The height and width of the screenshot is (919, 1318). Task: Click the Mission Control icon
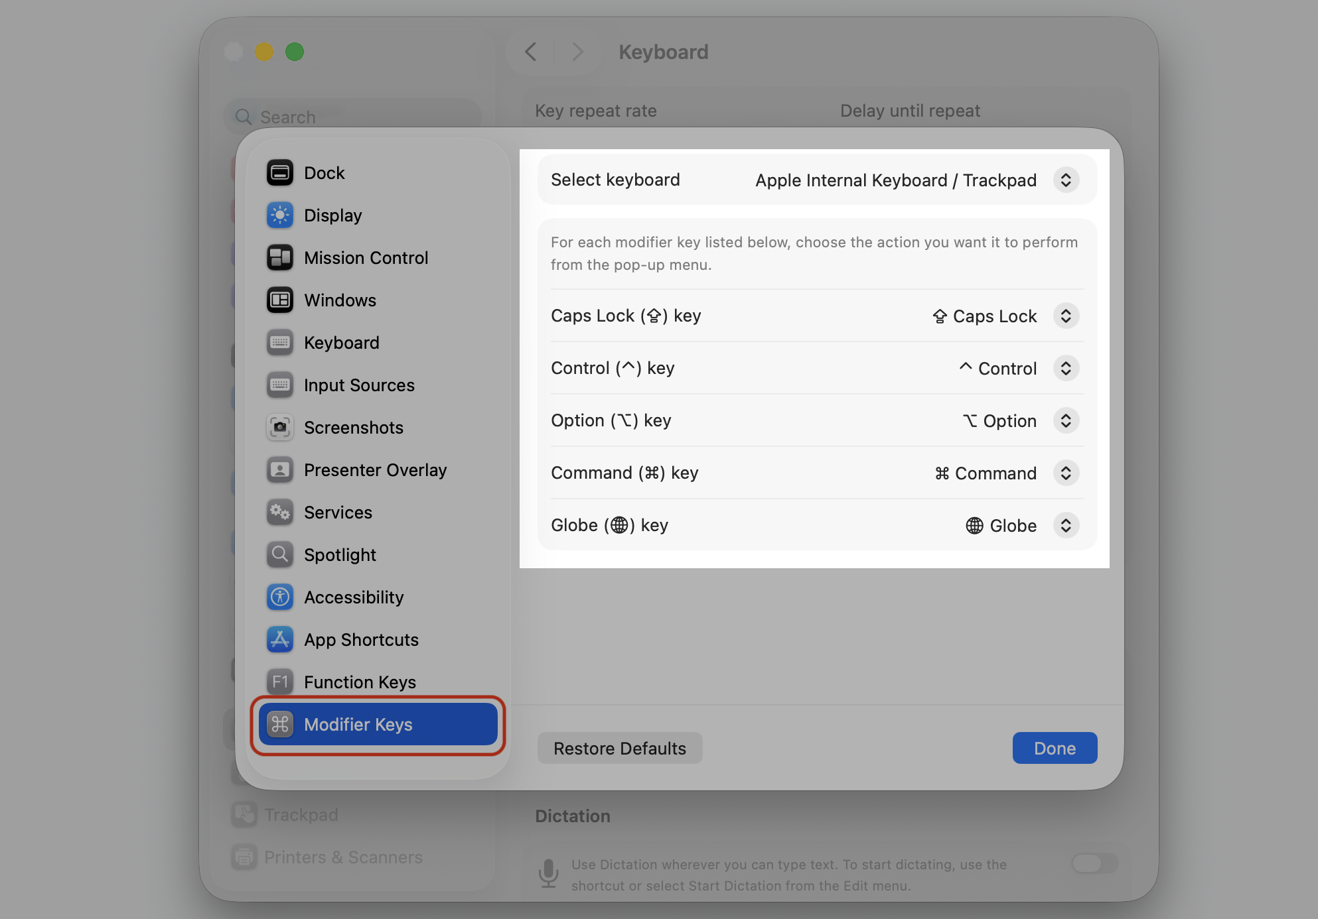coord(280,258)
